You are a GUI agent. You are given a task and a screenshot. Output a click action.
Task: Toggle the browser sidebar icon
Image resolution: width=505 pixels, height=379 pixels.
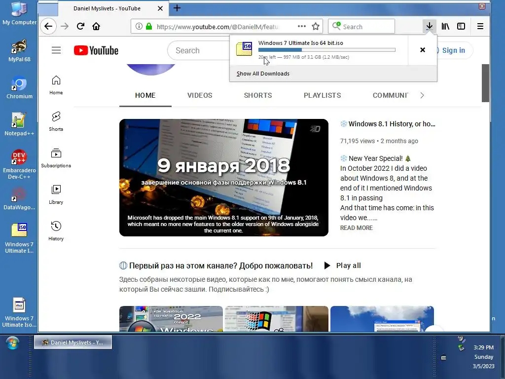pos(461,26)
